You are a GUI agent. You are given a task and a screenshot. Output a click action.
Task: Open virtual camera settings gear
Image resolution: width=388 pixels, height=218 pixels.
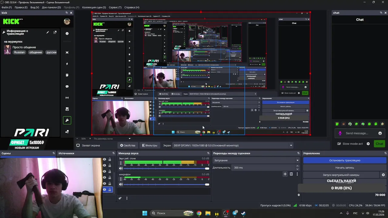383,175
